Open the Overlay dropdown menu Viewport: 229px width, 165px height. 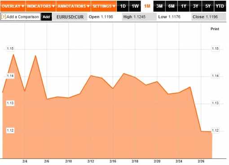pyautogui.click(x=13, y=6)
